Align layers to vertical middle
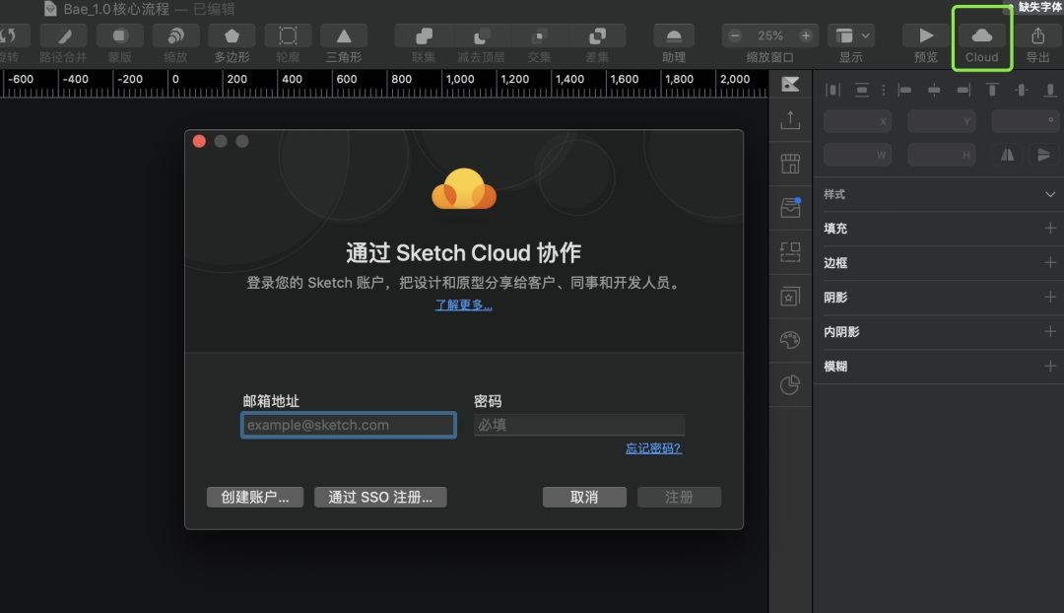Screen dimensions: 1064x613 (x=1022, y=90)
